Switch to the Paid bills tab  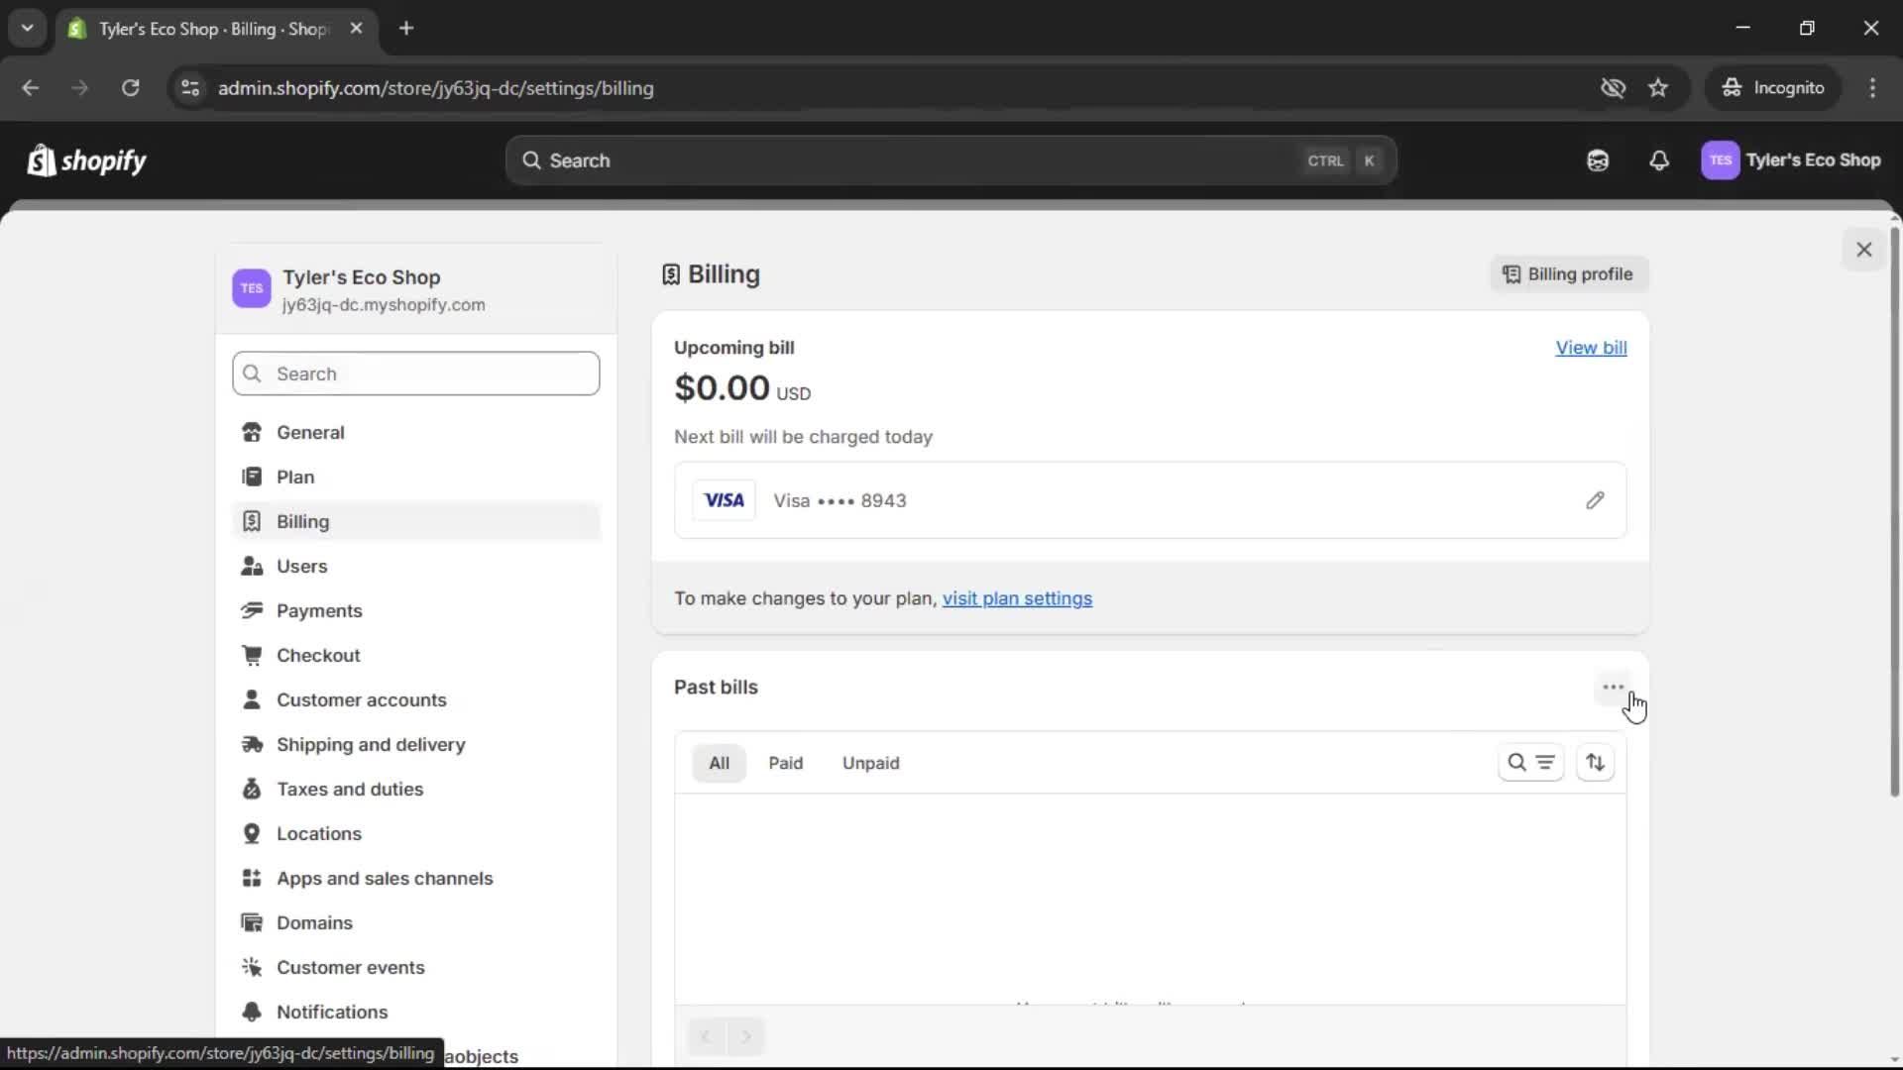(785, 763)
